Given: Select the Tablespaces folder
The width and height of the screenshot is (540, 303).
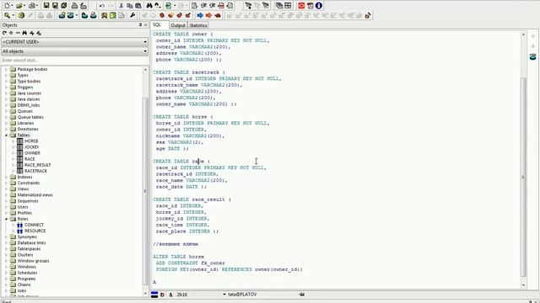Looking at the screenshot, I should click(29, 249).
